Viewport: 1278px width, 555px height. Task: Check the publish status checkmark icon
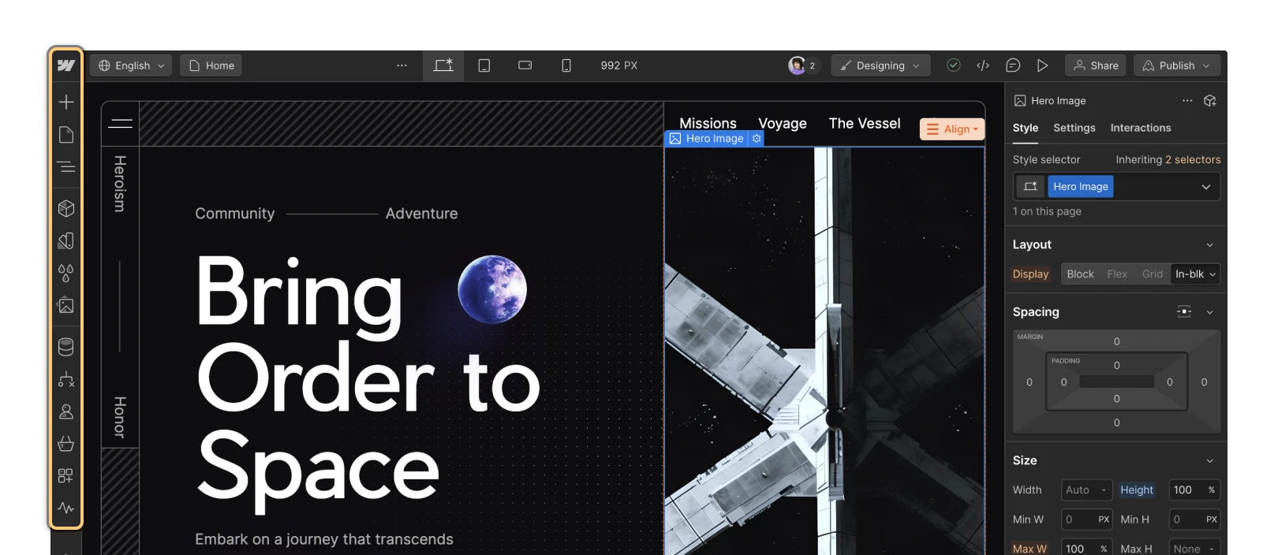click(x=954, y=65)
